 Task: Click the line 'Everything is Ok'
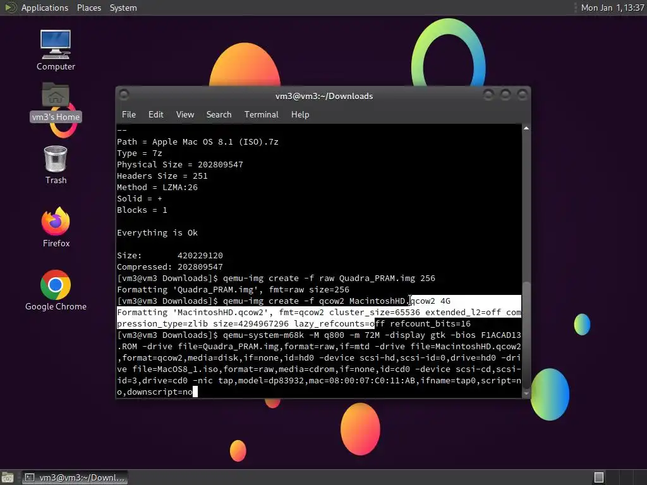157,232
